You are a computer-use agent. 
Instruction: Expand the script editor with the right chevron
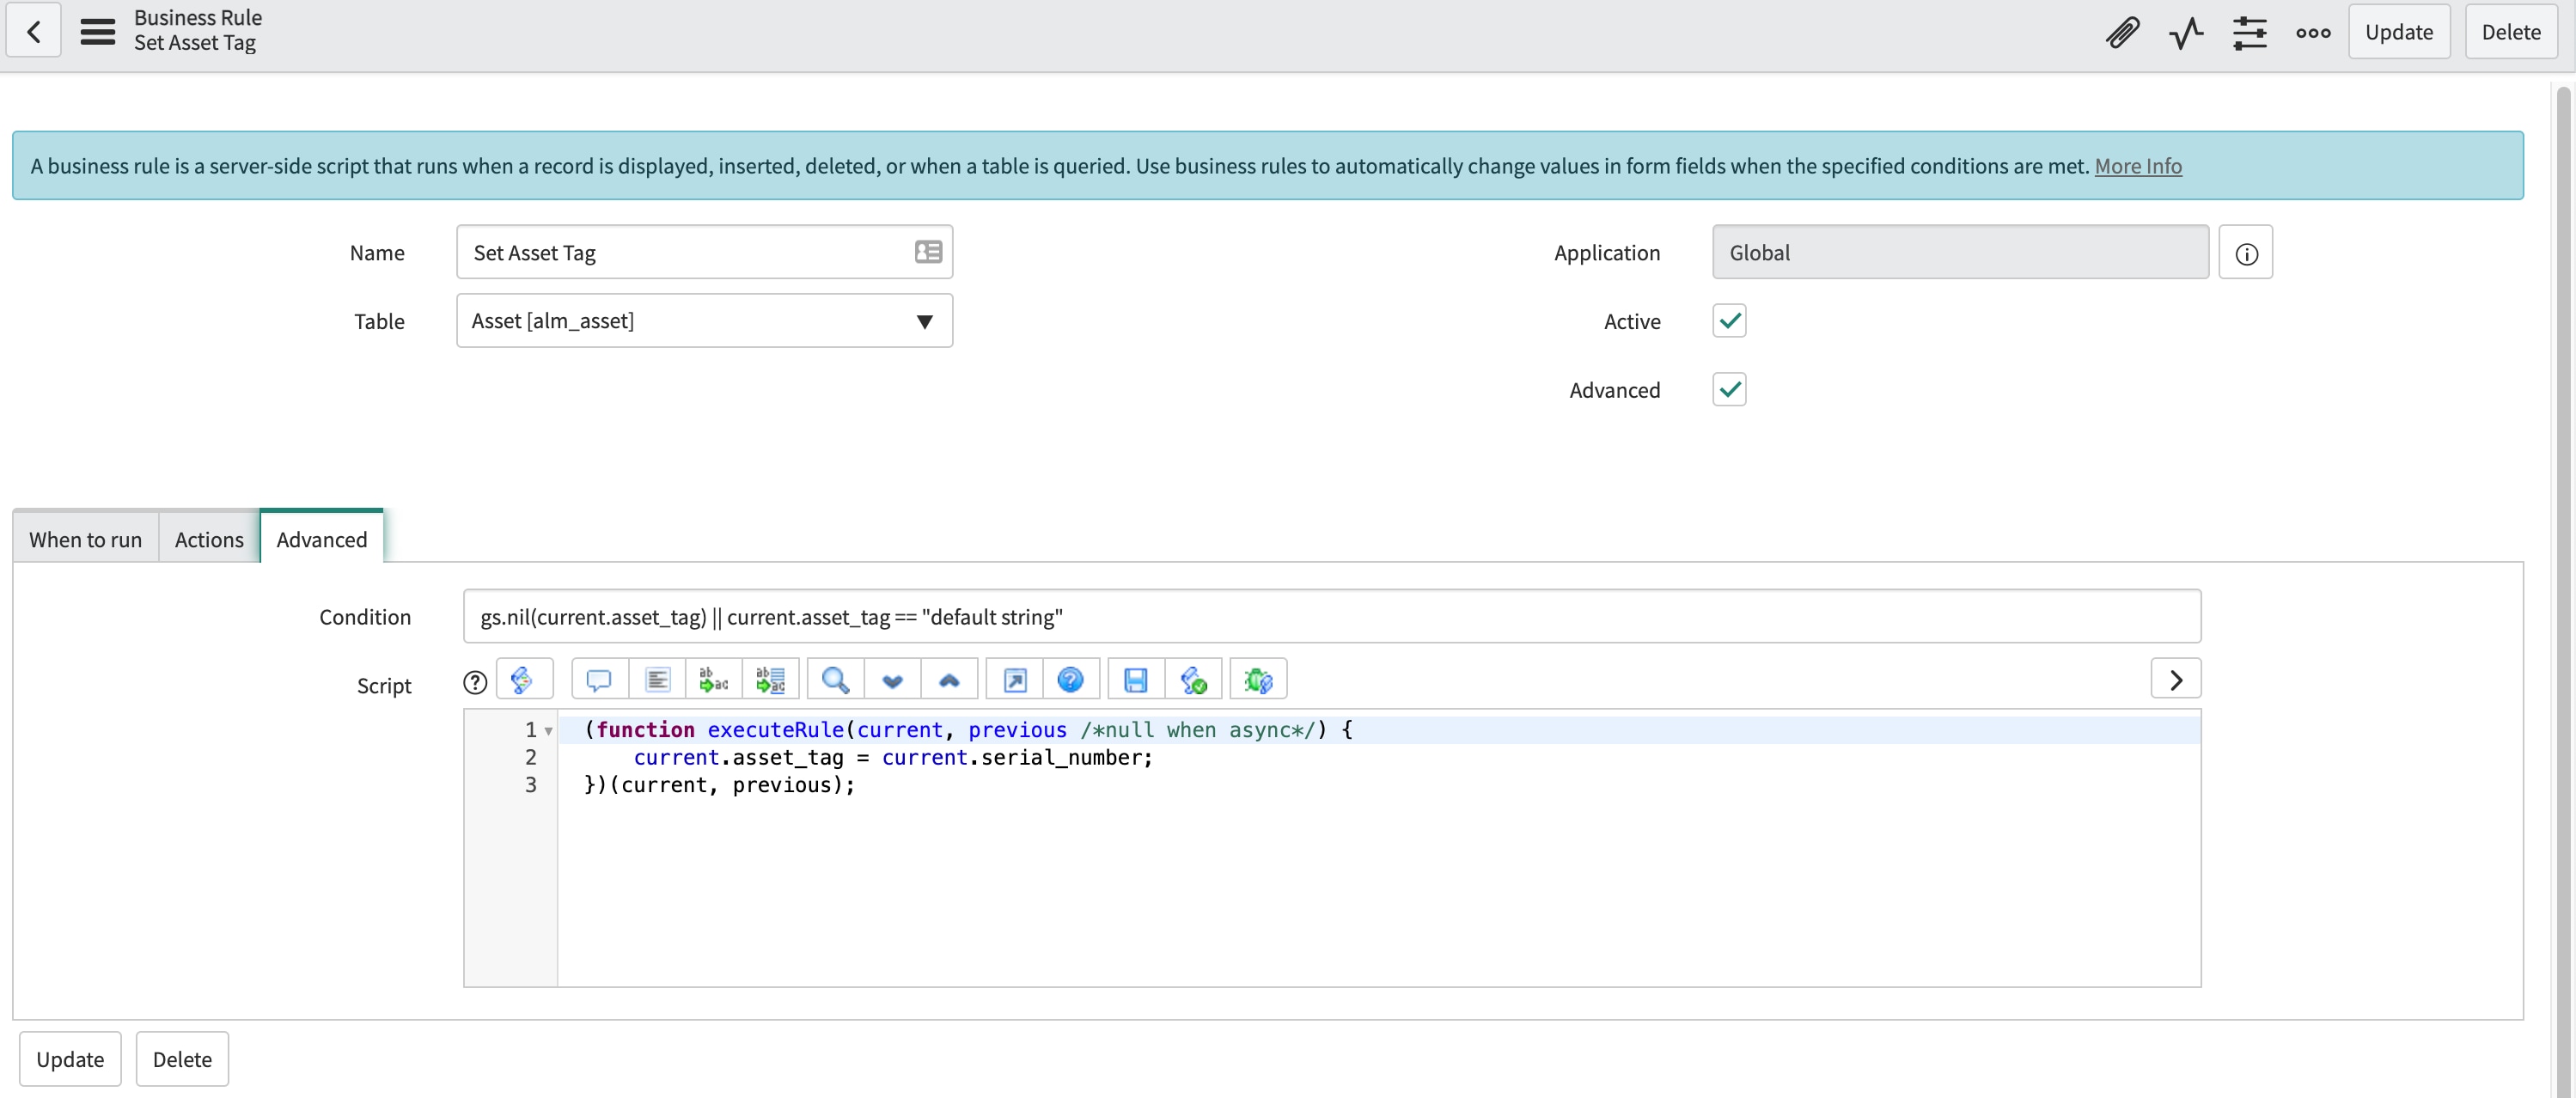(x=2175, y=678)
